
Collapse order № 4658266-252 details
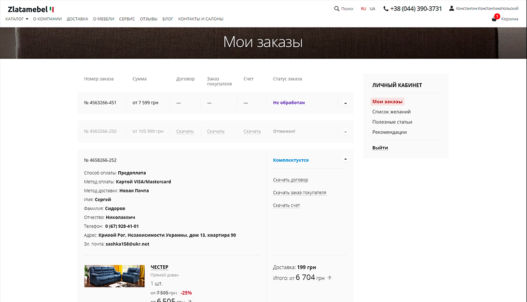pos(345,160)
